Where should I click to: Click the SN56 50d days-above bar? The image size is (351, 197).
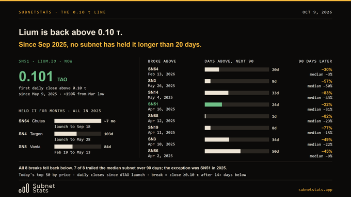[237, 151]
